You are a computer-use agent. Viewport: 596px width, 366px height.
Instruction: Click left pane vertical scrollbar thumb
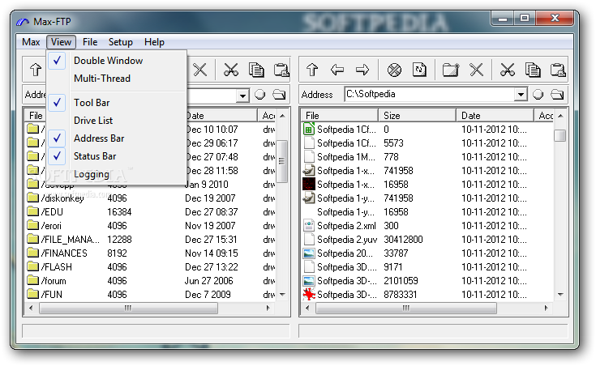pos(282,161)
